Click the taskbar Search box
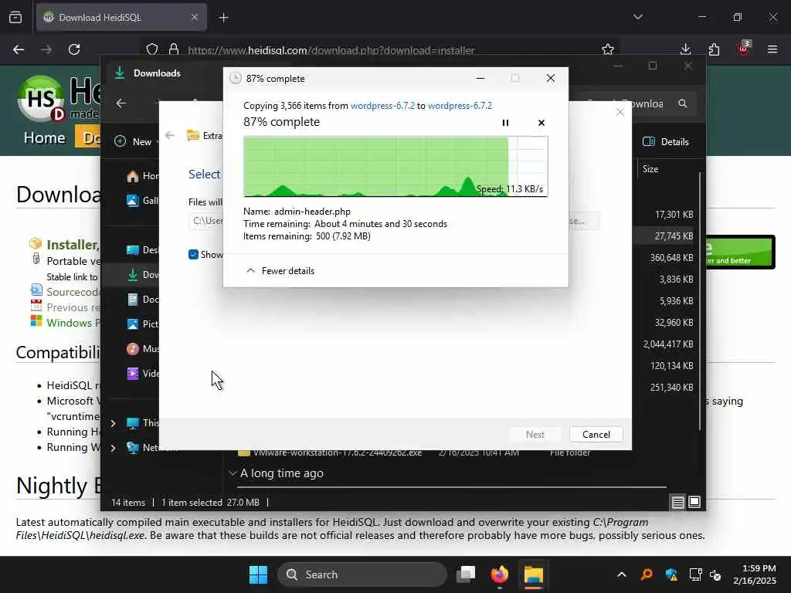Viewport: 791px width, 593px height. click(x=362, y=574)
